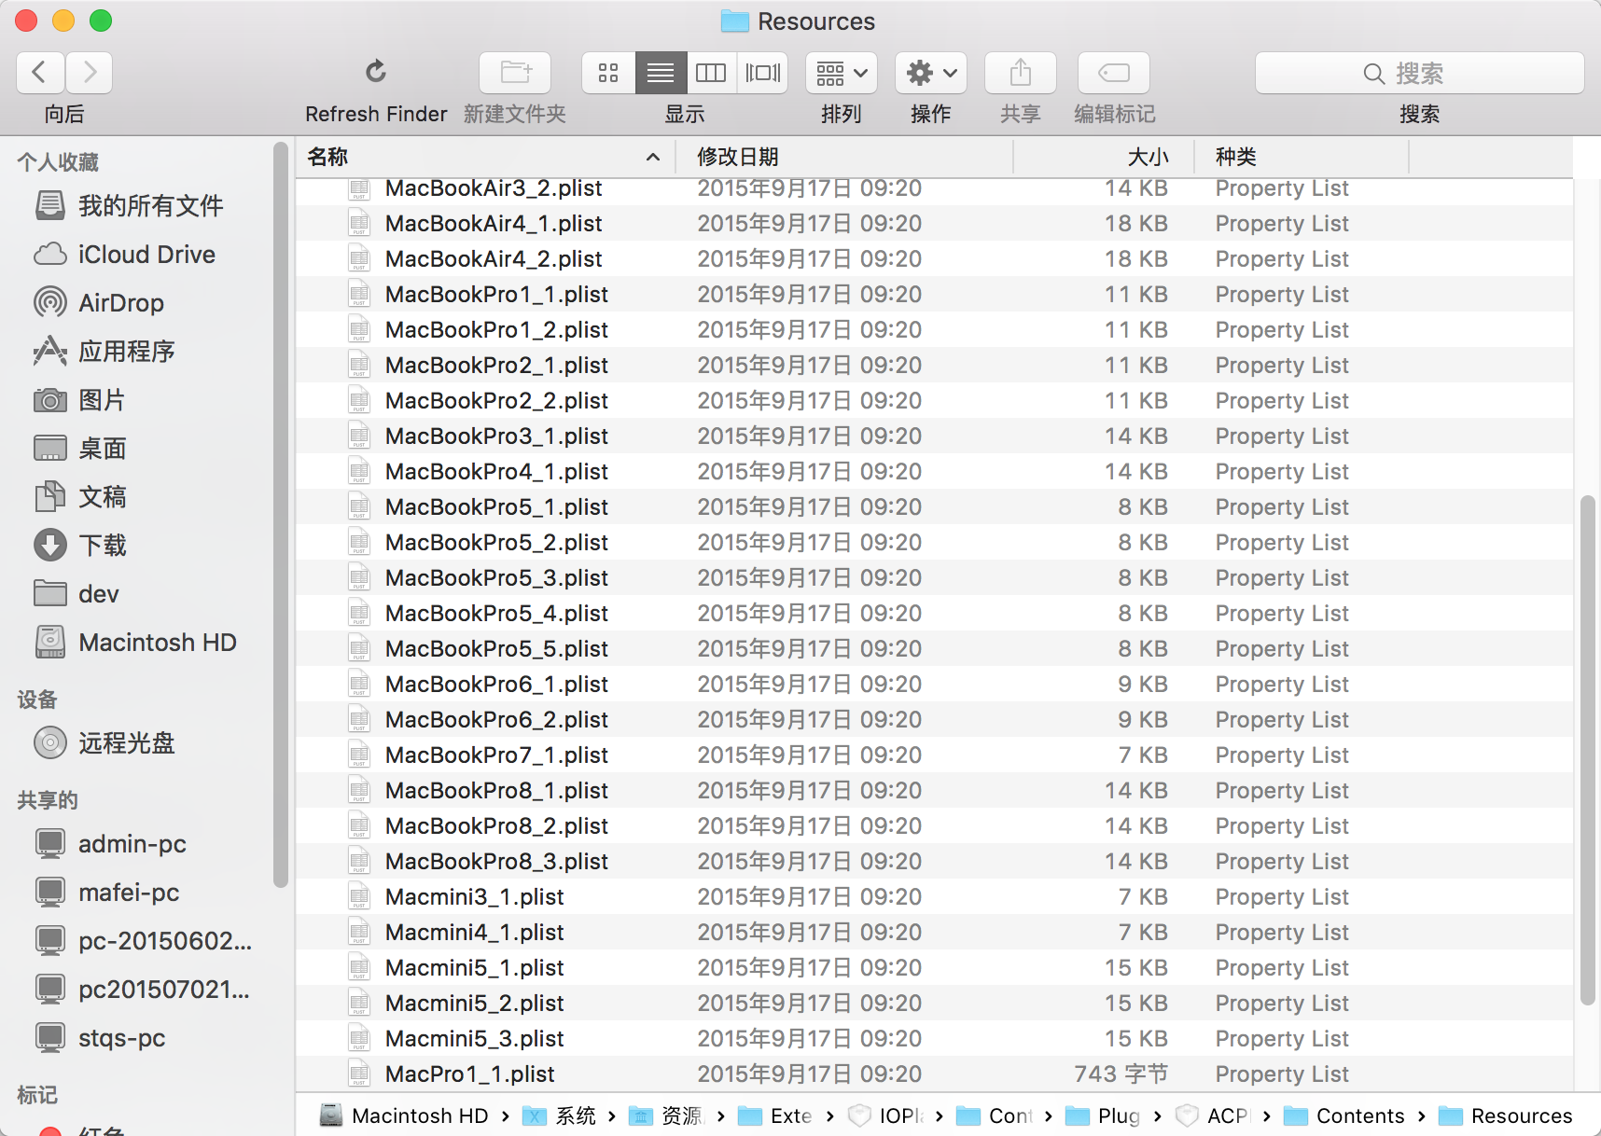1601x1136 pixels.
Task: Click Macintosh HD in the path bar
Action: click(404, 1115)
